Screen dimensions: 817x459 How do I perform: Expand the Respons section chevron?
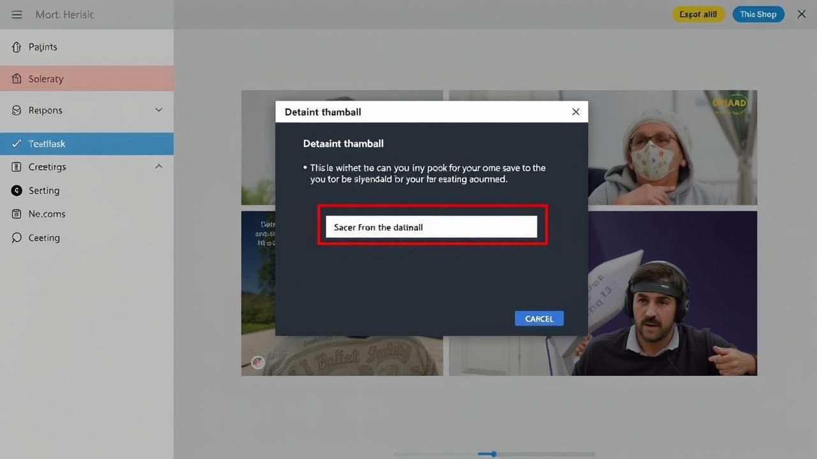[x=159, y=110]
